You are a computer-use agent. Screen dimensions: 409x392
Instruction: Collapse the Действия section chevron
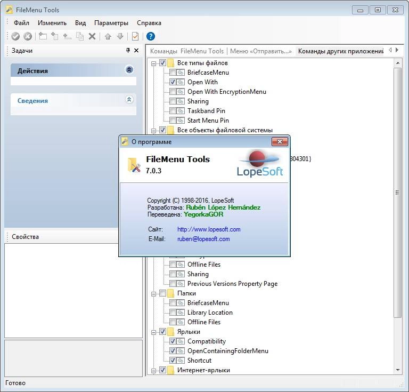tap(129, 69)
